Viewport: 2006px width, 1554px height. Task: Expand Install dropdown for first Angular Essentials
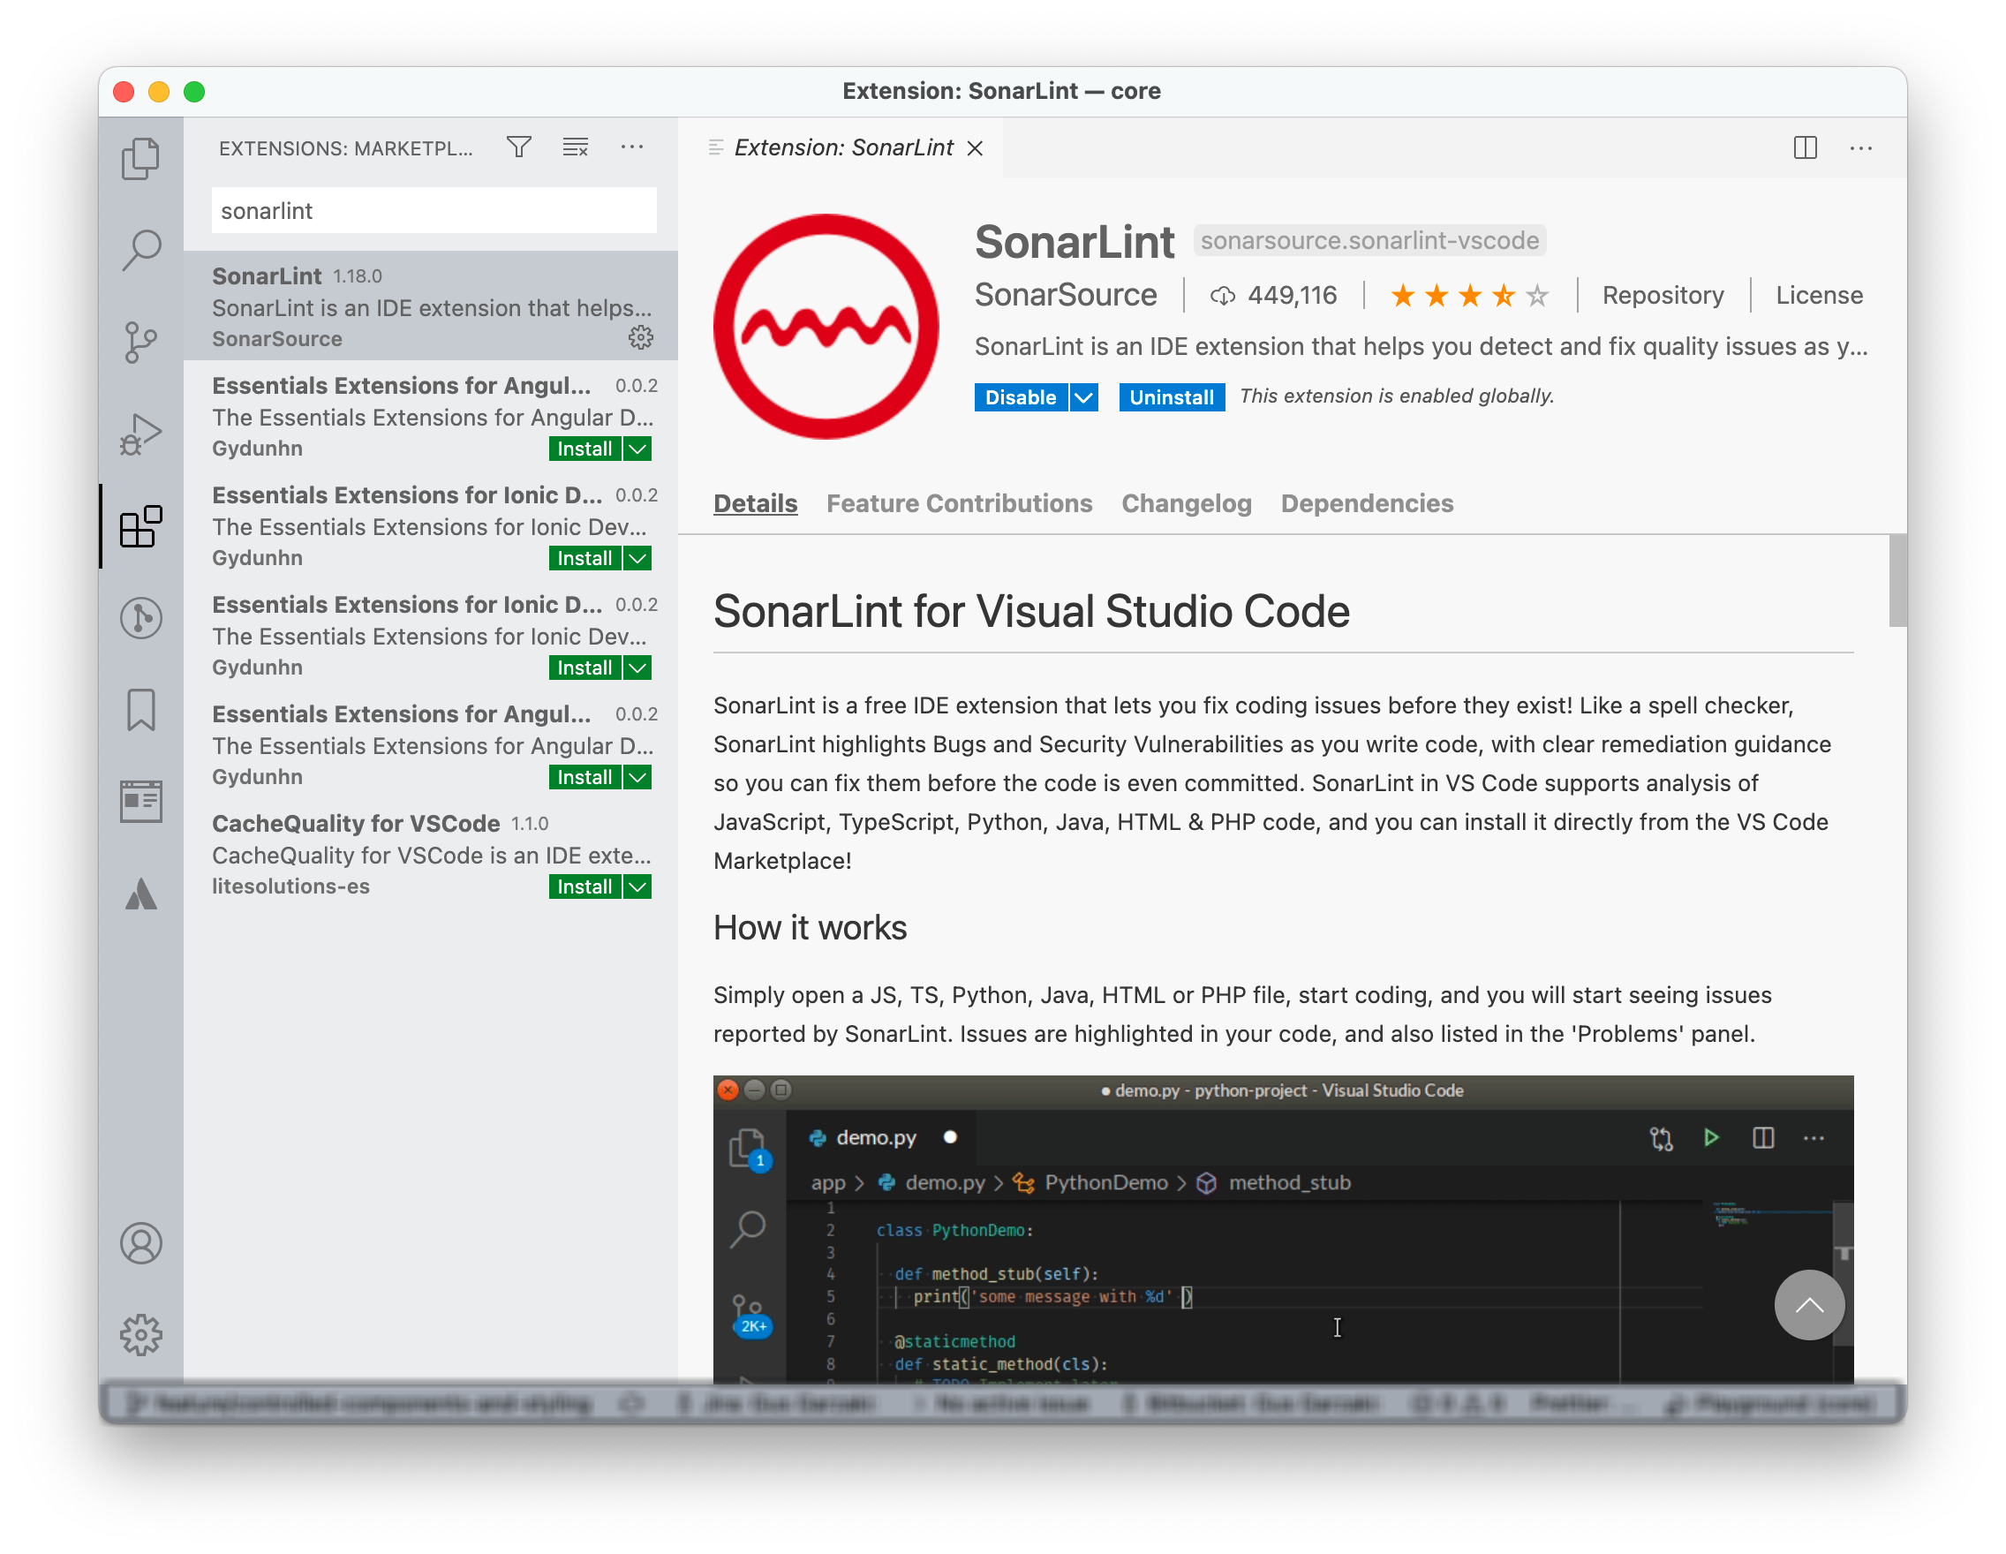[637, 449]
